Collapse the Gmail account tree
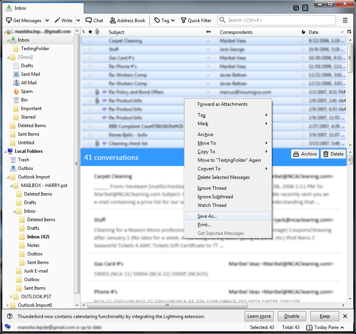This screenshot has height=334, width=356. [x=5, y=32]
